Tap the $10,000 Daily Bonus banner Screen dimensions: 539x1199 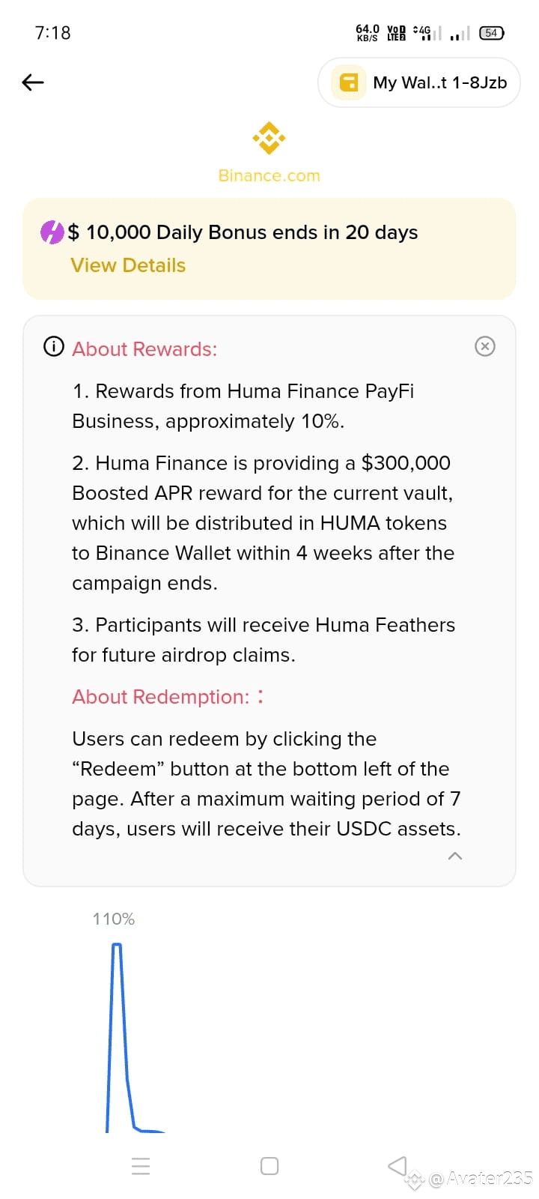(269, 249)
